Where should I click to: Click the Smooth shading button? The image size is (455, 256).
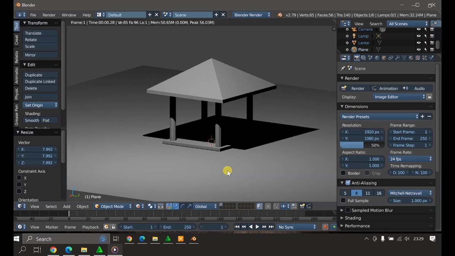click(x=32, y=120)
